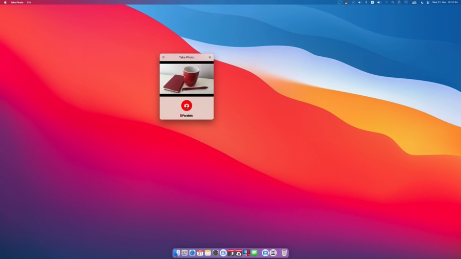Expand the Wi-Fi status menu

click(x=387, y=2)
